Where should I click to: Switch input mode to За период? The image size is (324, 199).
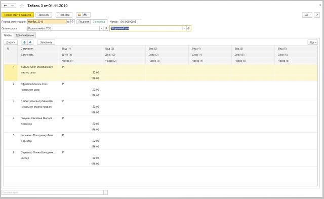[x=99, y=22]
